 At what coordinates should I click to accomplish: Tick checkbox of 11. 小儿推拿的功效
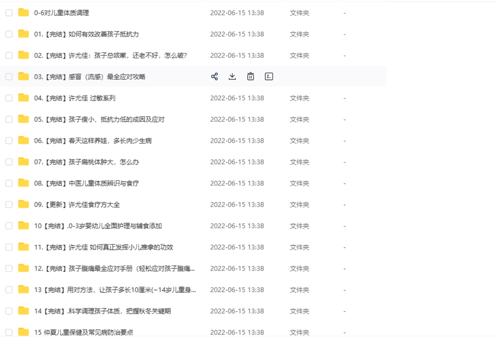pyautogui.click(x=9, y=247)
